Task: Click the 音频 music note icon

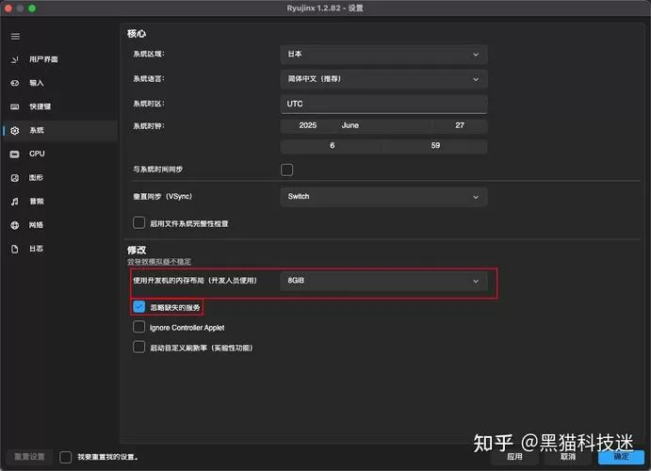Action: [15, 202]
